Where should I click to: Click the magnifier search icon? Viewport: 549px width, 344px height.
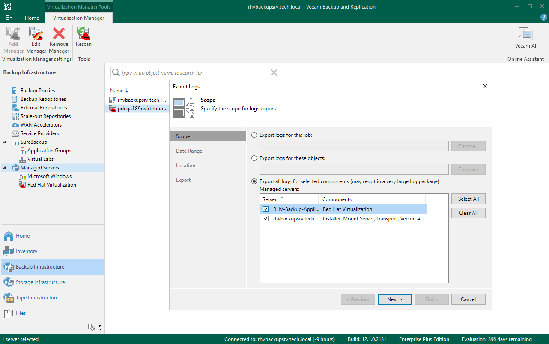[x=116, y=73]
